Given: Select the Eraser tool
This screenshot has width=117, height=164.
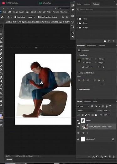Looking at the screenshot, I should coord(1,69).
